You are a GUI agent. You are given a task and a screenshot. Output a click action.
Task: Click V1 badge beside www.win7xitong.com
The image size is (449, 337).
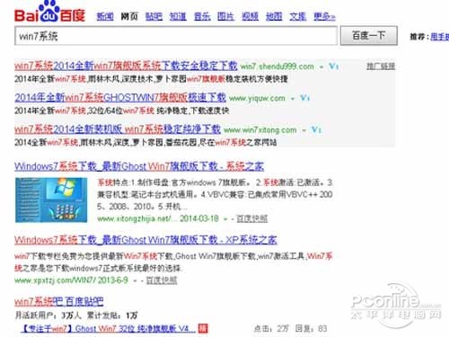[316, 129]
